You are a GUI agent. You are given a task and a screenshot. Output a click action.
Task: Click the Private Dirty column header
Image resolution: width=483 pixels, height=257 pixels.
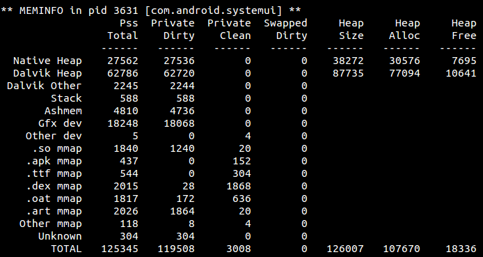coord(173,29)
